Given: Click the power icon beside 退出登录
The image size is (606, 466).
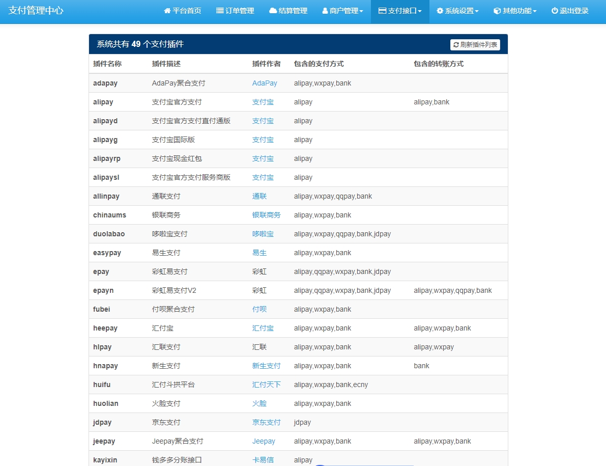Looking at the screenshot, I should pos(555,11).
